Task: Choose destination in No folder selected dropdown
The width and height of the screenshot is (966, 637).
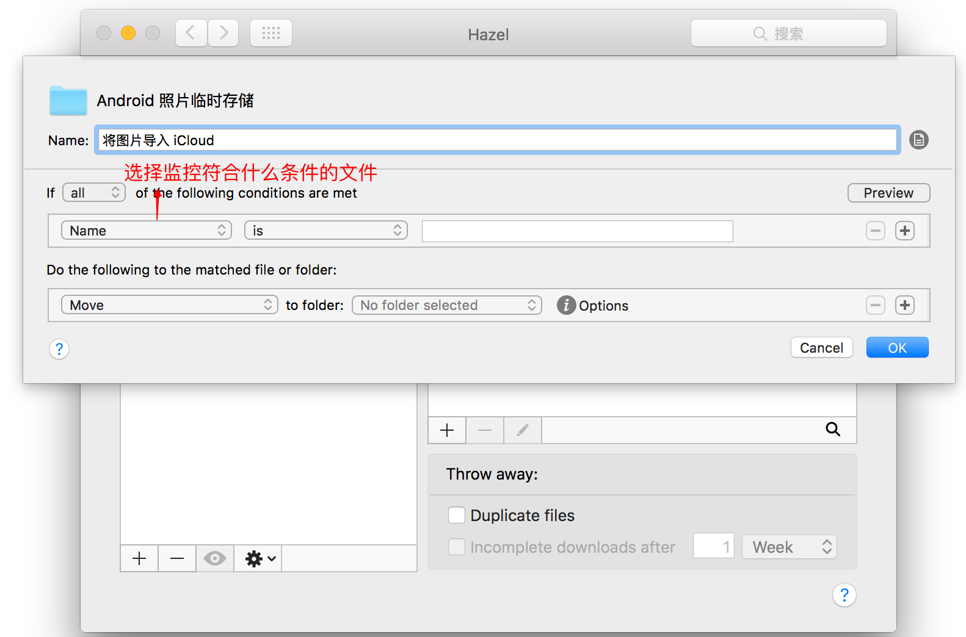Action: coord(446,305)
